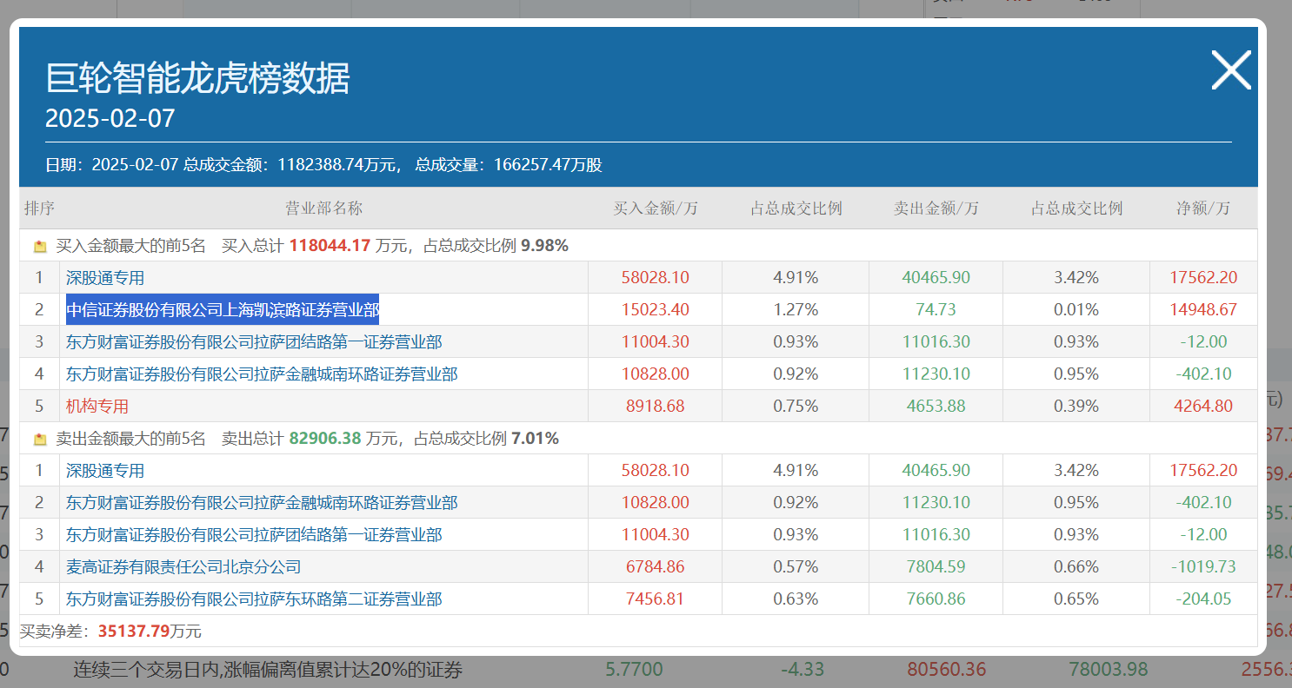
Task: Click the folder icon beside 卖出金额最大的前5名
Action: point(40,440)
